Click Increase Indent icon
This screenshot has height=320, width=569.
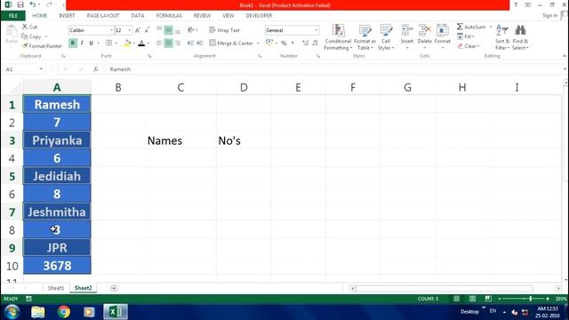click(x=200, y=44)
